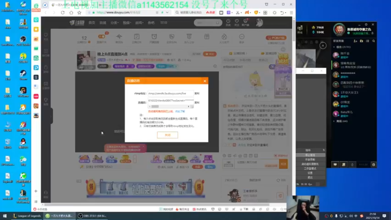391x220 pixels.
Task: Open Windows notification center icon
Action: pos(385,216)
